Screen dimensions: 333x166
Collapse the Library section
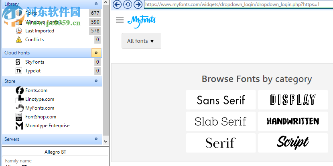click(96, 4)
